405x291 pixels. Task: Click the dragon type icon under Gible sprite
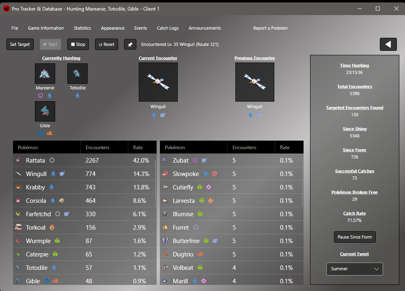[x=41, y=133]
